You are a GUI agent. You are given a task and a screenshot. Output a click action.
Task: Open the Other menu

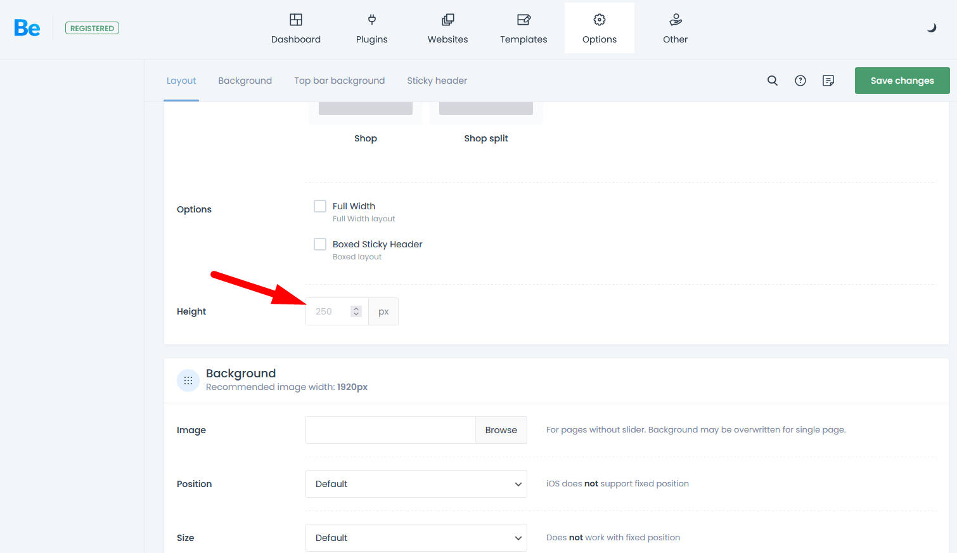pyautogui.click(x=675, y=29)
